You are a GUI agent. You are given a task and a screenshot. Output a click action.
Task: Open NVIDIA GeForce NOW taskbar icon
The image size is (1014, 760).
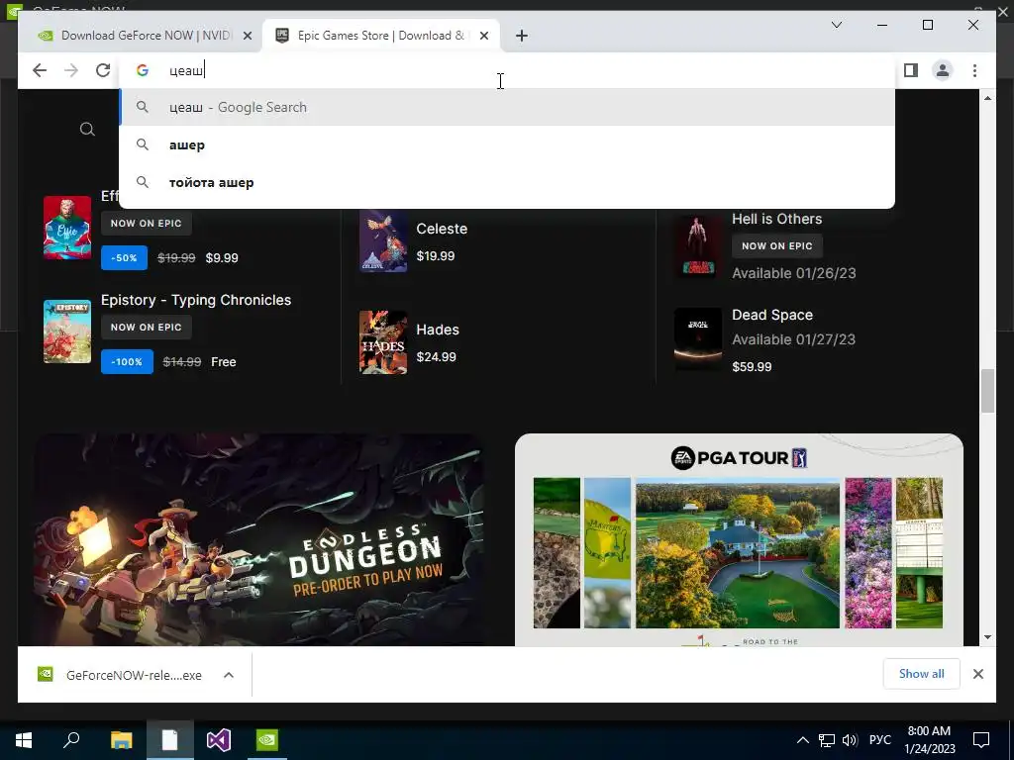click(x=267, y=740)
